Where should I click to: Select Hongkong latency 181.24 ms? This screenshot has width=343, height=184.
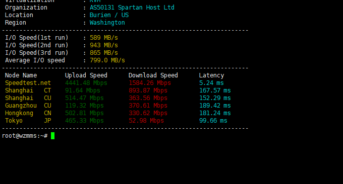click(x=215, y=113)
